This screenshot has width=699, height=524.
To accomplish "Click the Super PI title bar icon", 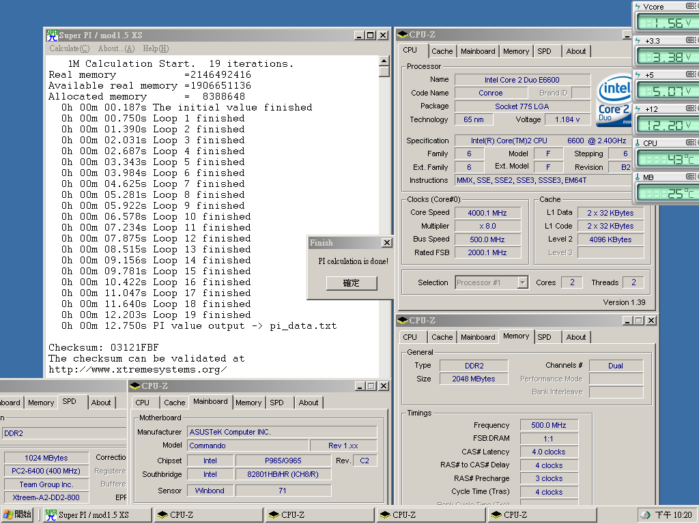I will coord(52,35).
